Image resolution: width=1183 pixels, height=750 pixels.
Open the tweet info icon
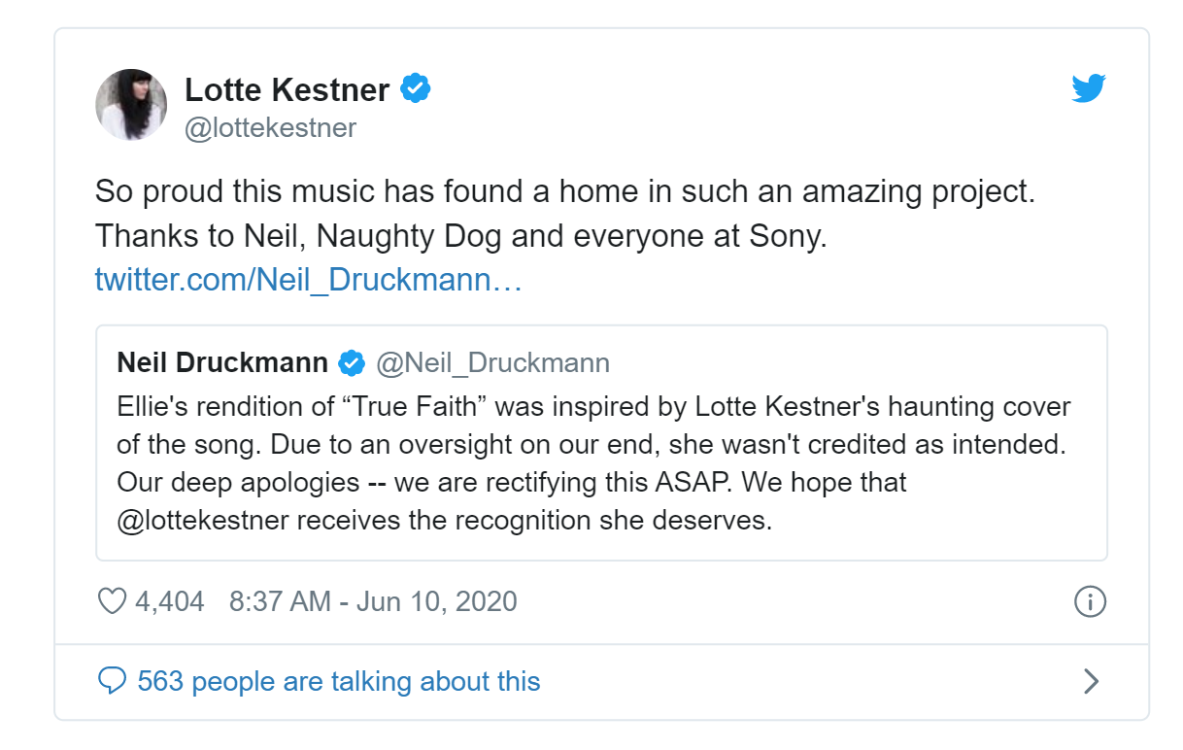pos(1090,601)
